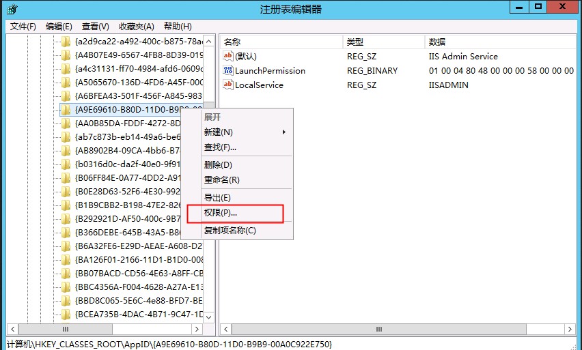Click the Registry Editor app icon in title bar

[x=12, y=9]
